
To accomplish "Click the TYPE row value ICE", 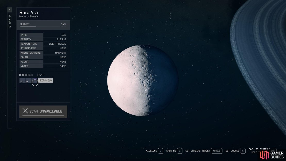I will (63, 35).
